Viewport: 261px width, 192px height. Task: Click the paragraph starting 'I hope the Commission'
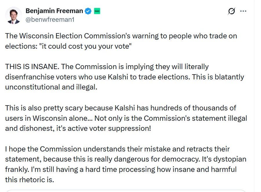tap(126, 164)
